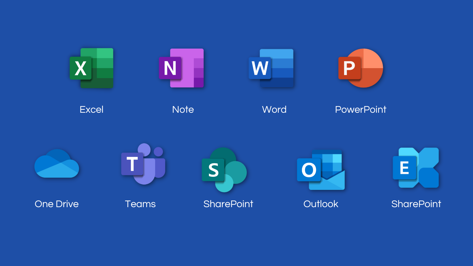Click the Word text label
This screenshot has height=266, width=473.
274,110
